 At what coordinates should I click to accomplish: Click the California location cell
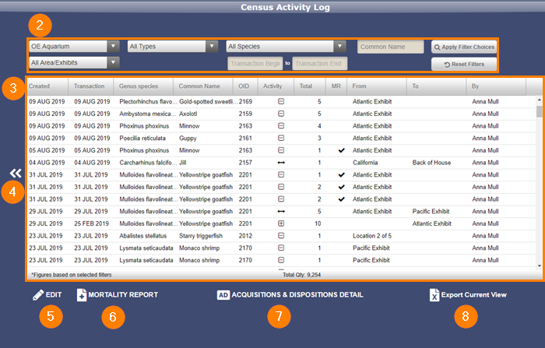pyautogui.click(x=365, y=163)
